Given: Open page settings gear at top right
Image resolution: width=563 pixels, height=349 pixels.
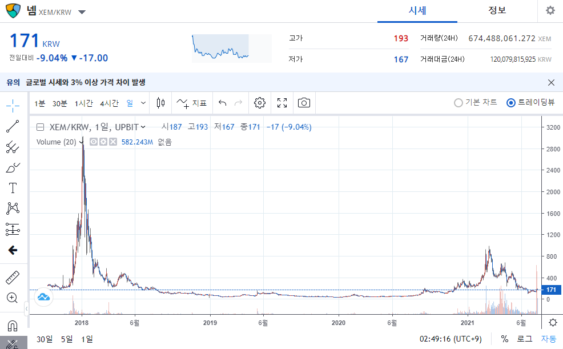Looking at the screenshot, I should coord(550,10).
